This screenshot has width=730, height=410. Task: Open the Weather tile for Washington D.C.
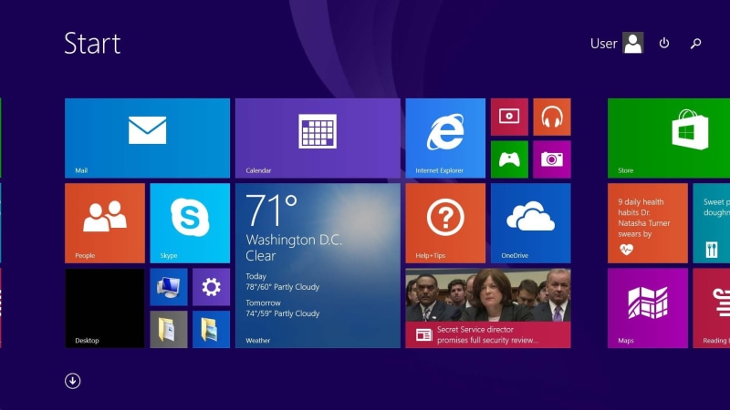click(318, 265)
